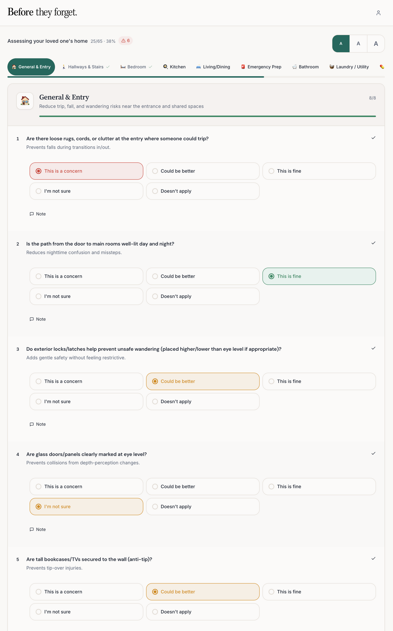Choose 'Could be better' for lighting question 2
This screenshot has width=393, height=631.
point(203,276)
